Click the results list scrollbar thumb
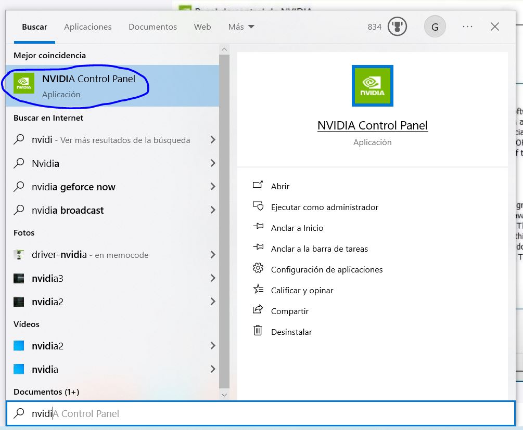This screenshot has width=523, height=430. (x=224, y=221)
